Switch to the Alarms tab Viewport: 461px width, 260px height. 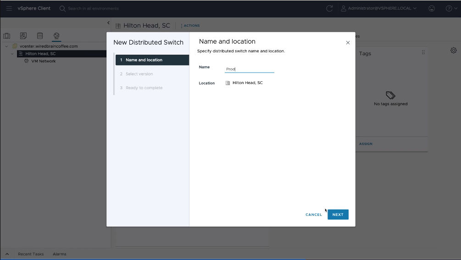(x=59, y=254)
